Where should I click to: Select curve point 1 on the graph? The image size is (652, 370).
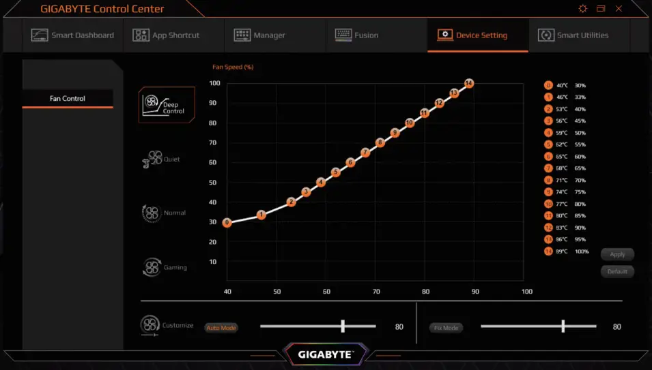point(261,215)
